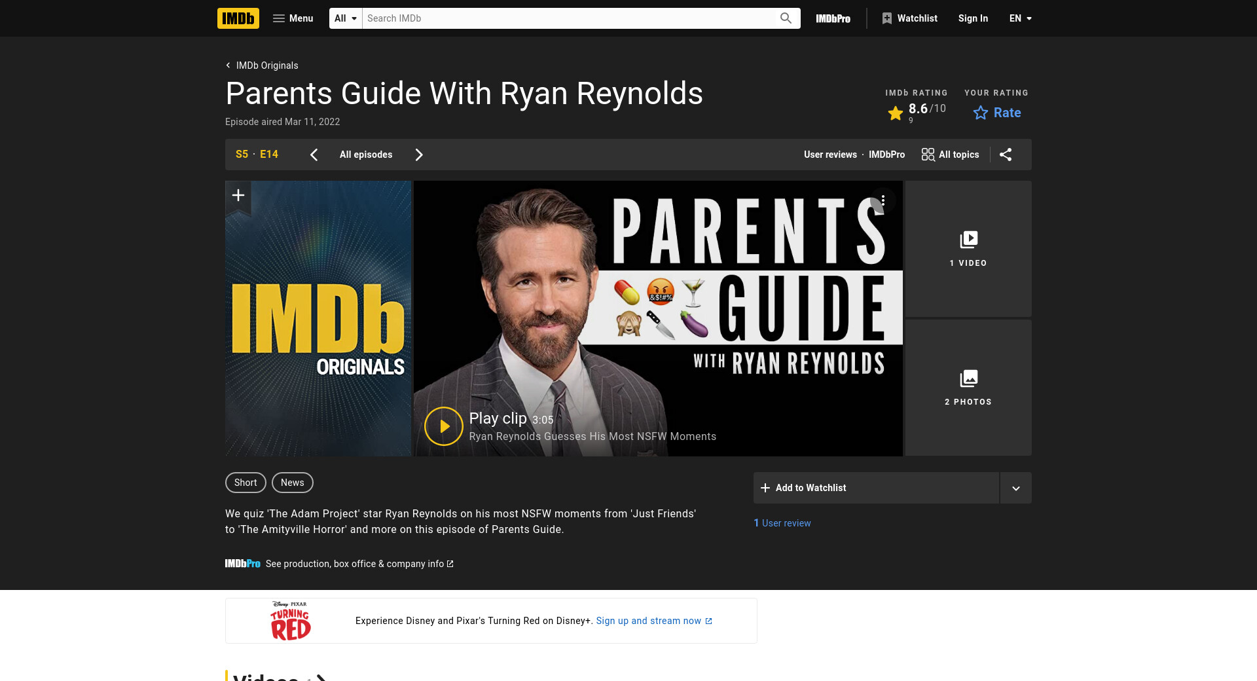The width and height of the screenshot is (1257, 681).
Task: Open the 1 Video tile
Action: pos(968,249)
